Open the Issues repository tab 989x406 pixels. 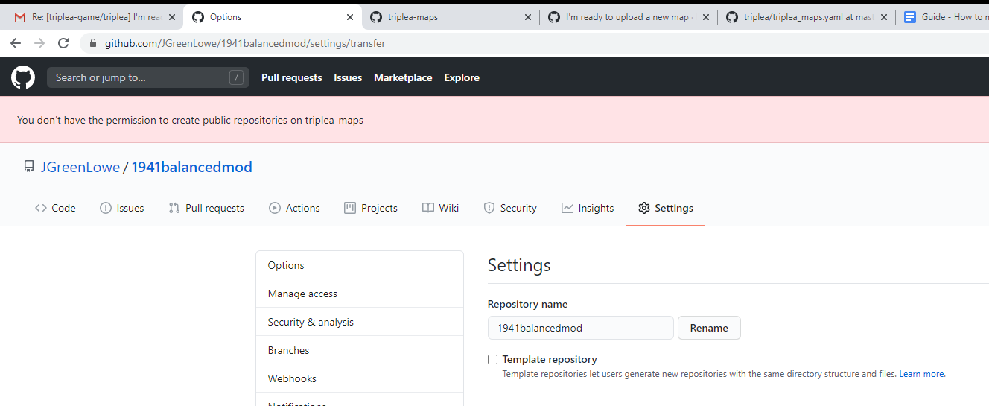[122, 208]
